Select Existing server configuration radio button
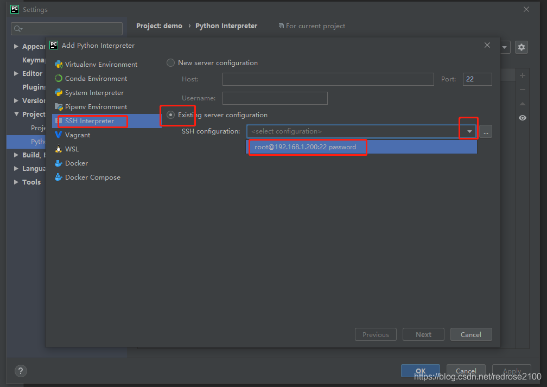547x387 pixels. click(170, 115)
